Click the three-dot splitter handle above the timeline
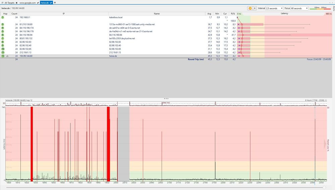 pos(166,99)
